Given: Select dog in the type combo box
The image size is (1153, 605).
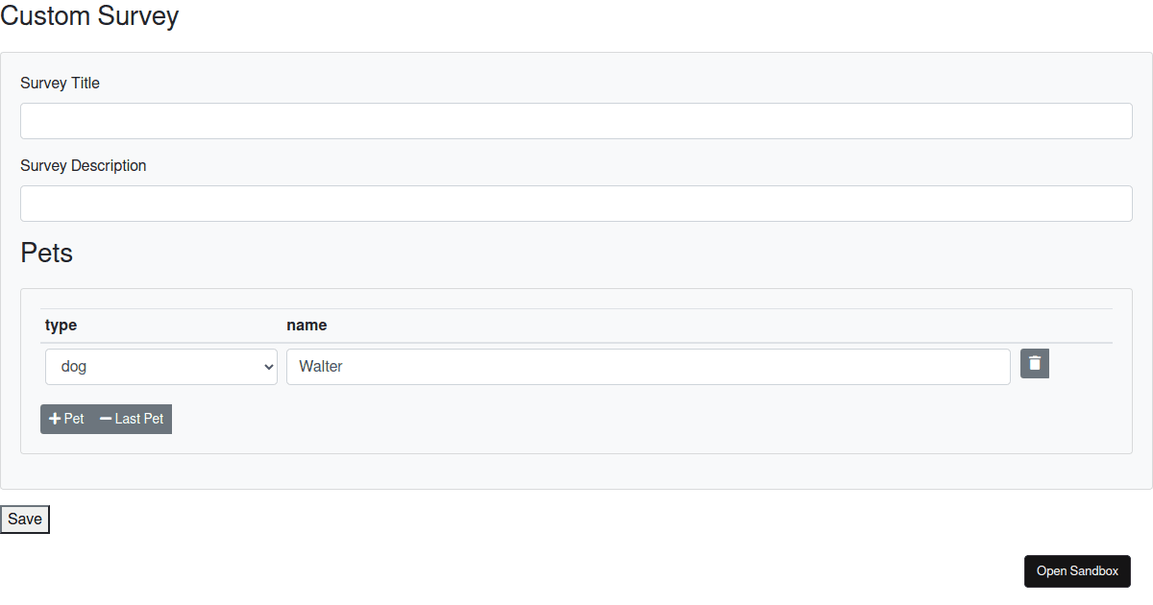Looking at the screenshot, I should 160,366.
